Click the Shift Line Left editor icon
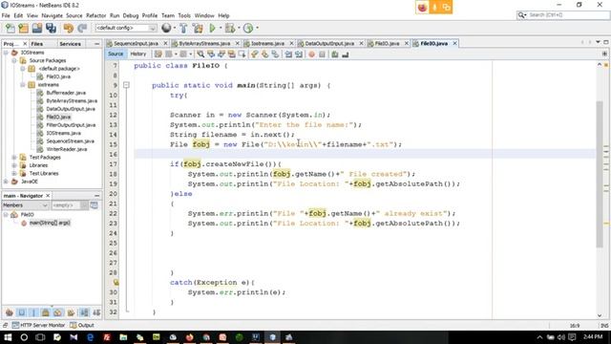611x344 pixels. pyautogui.click(x=288, y=54)
